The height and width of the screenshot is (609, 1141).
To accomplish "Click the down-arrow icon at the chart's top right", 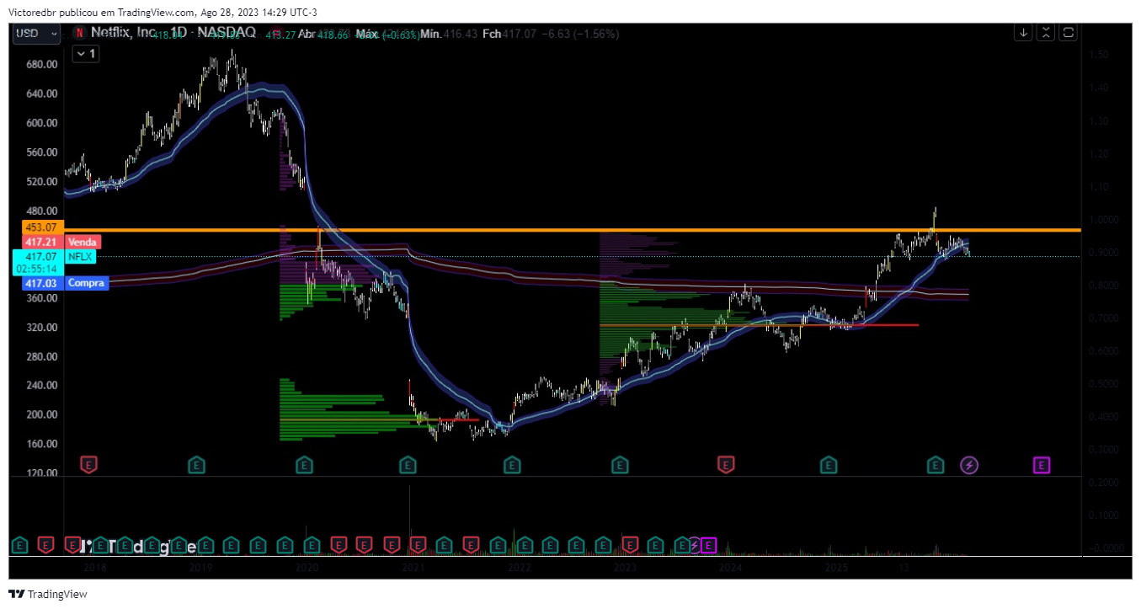I will point(1024,33).
